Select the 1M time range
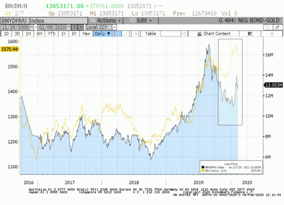The height and width of the screenshot is (205, 284). coord(28,34)
